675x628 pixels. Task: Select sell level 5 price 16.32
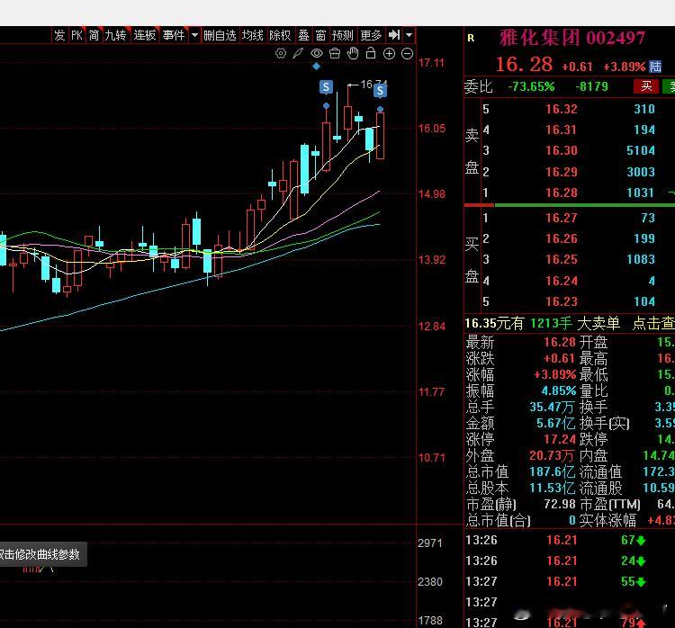(562, 109)
